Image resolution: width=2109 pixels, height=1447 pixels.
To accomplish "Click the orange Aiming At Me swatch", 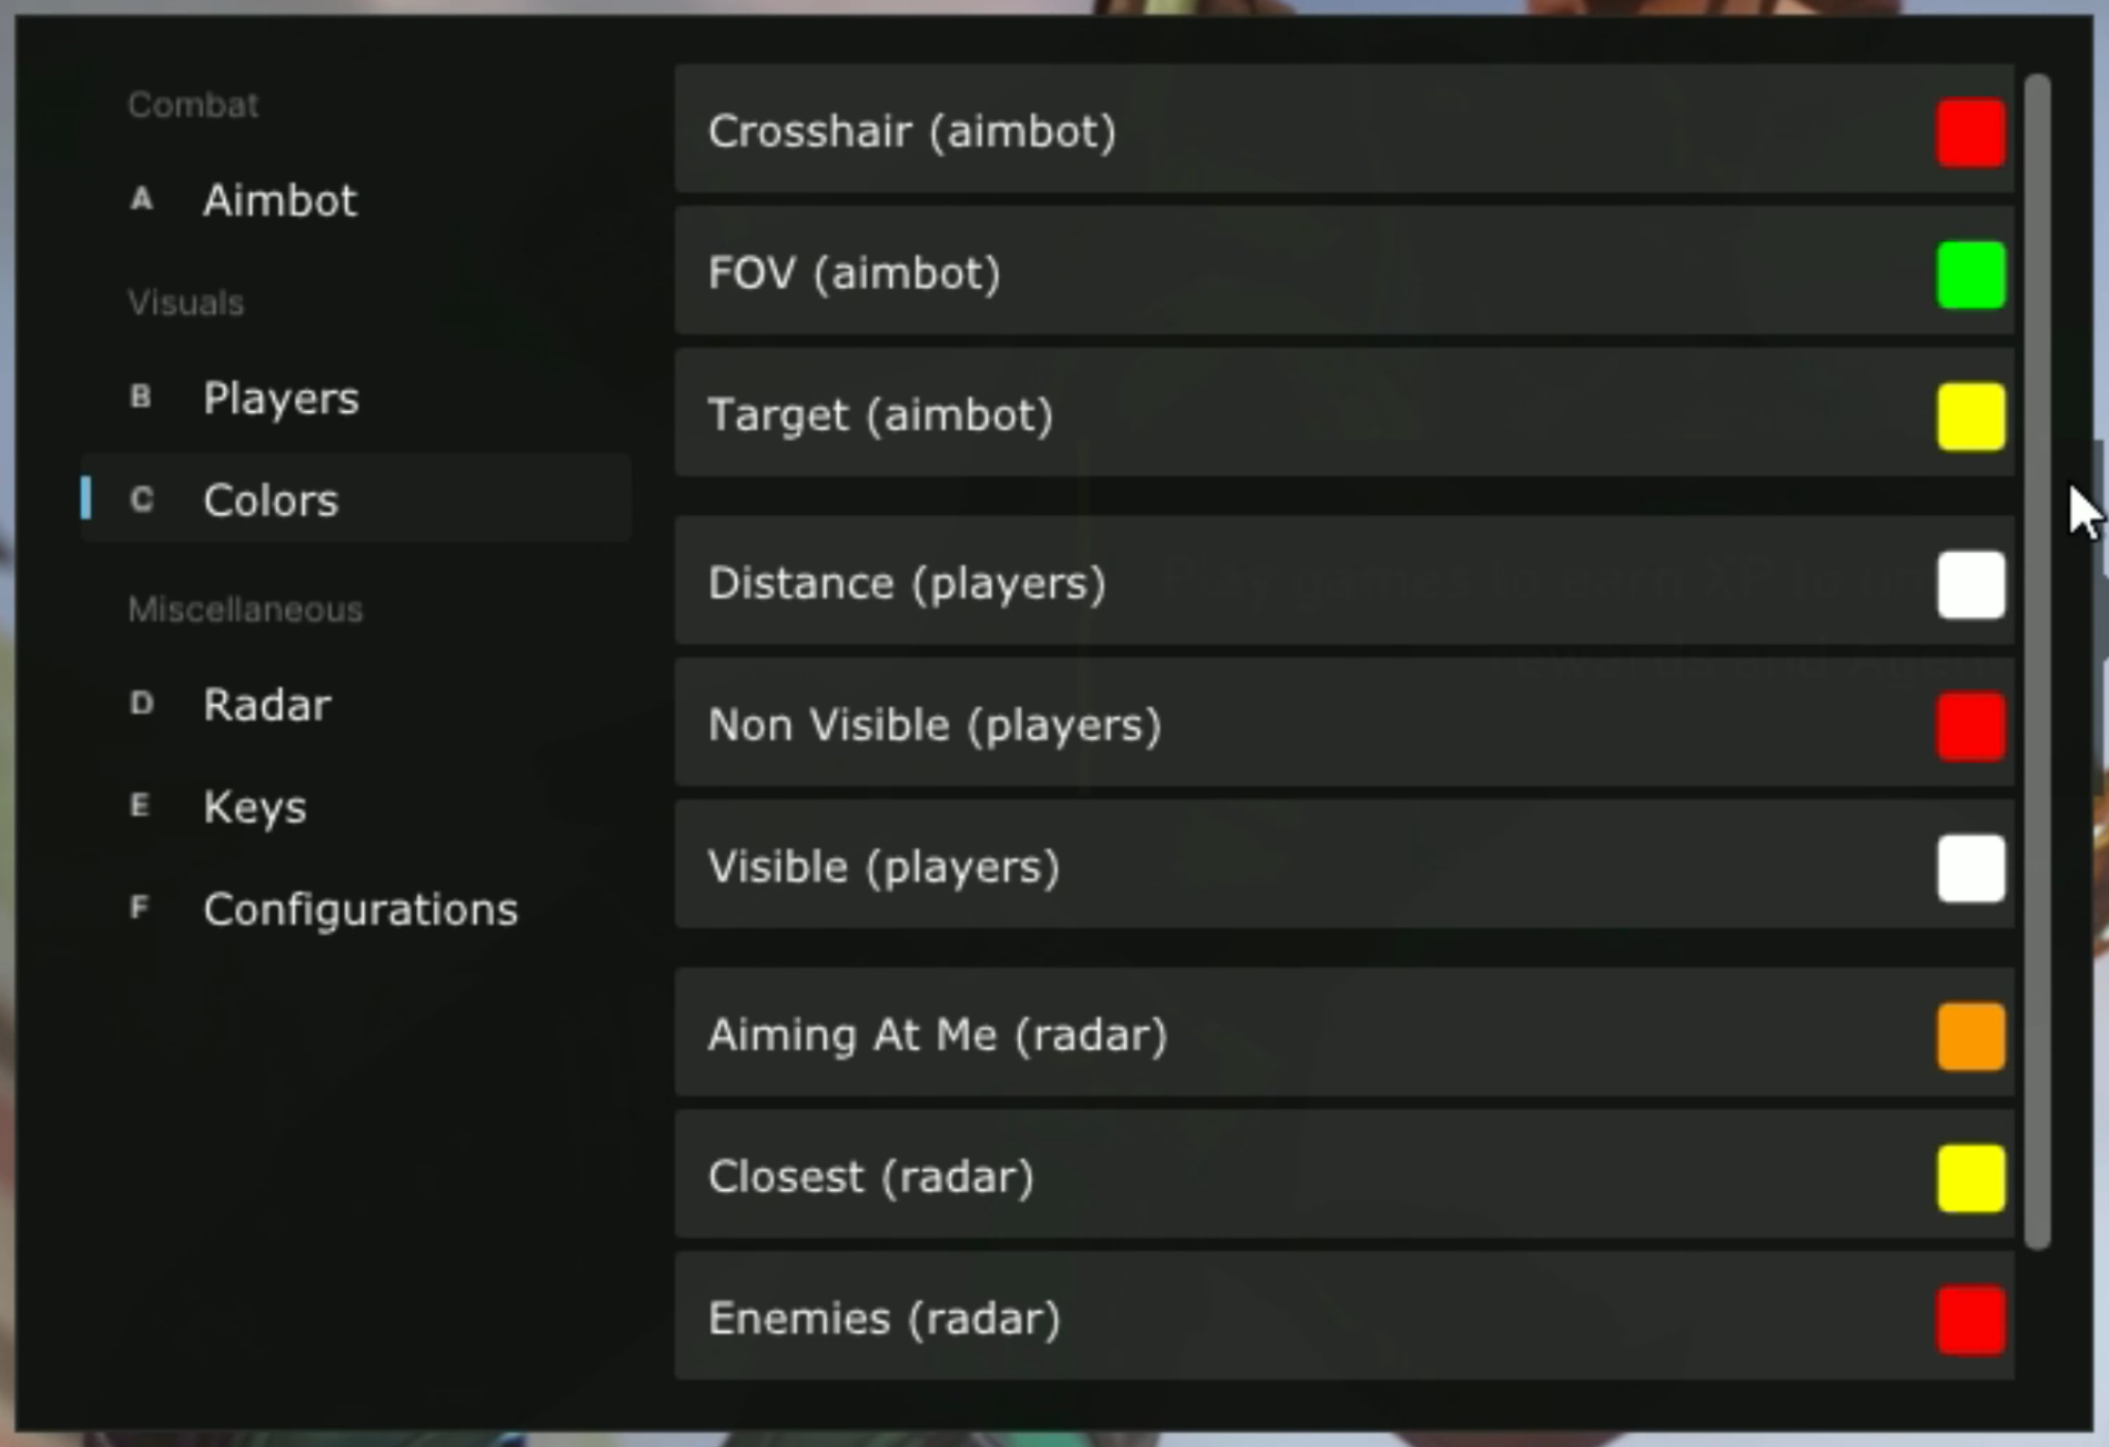I will coord(1970,1037).
